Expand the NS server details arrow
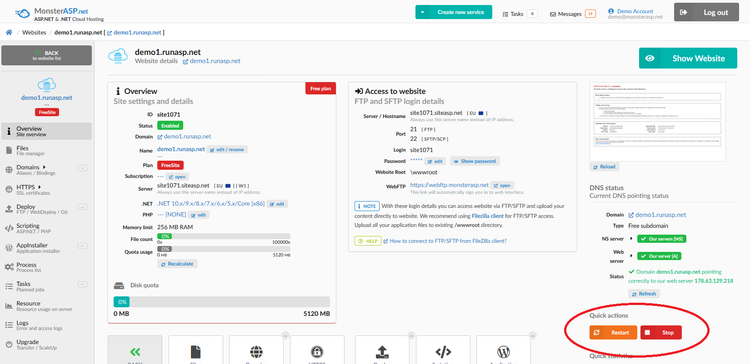This screenshot has width=750, height=364. [x=631, y=239]
